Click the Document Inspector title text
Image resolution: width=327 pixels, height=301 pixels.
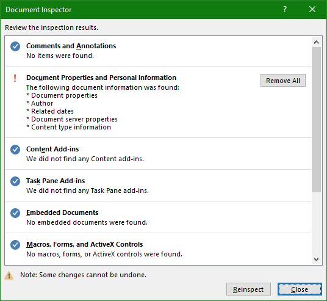38,10
